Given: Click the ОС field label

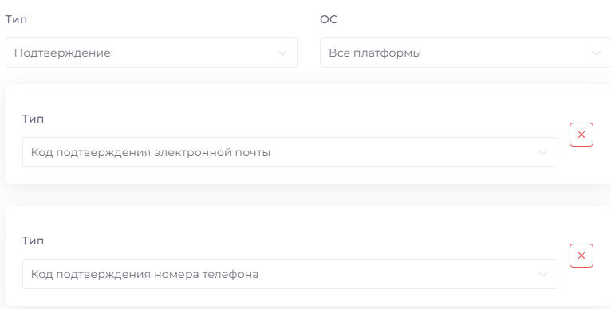Looking at the screenshot, I should (x=329, y=19).
